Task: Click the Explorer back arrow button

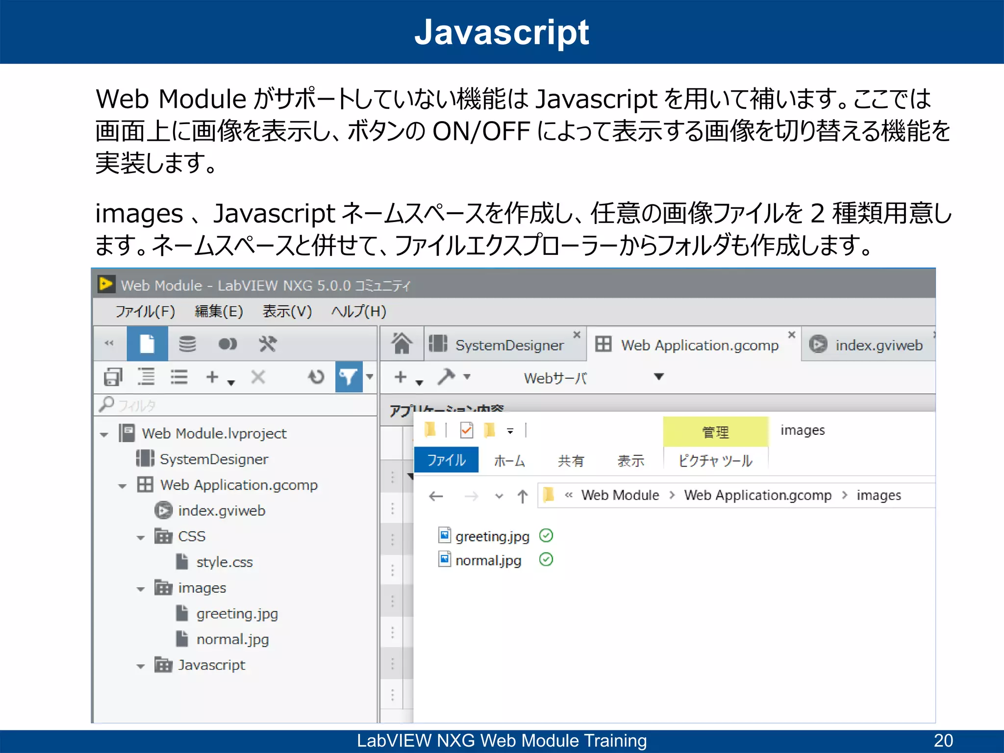Action: point(436,497)
